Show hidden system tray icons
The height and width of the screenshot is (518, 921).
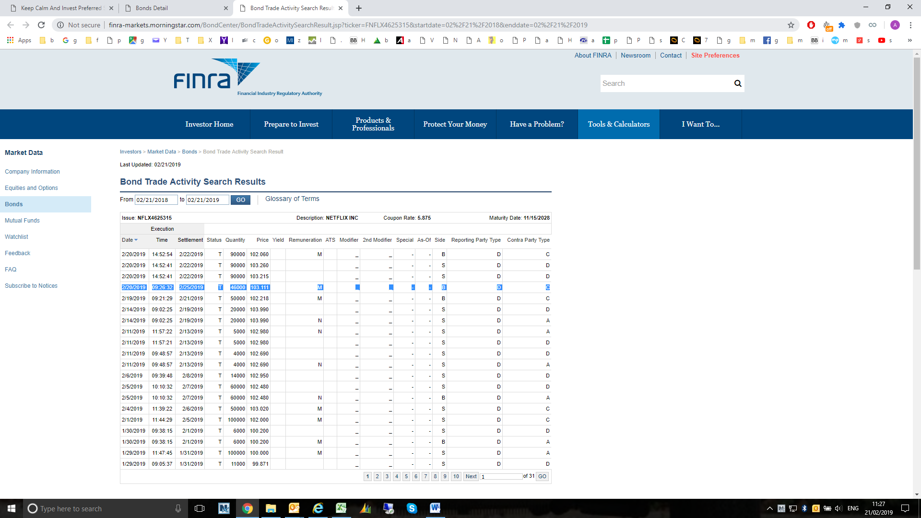pos(770,508)
